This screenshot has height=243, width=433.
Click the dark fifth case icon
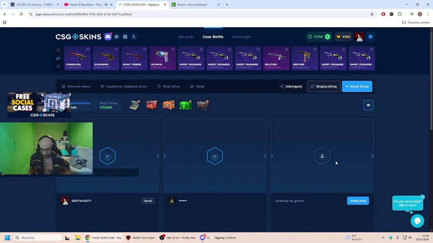tap(203, 105)
